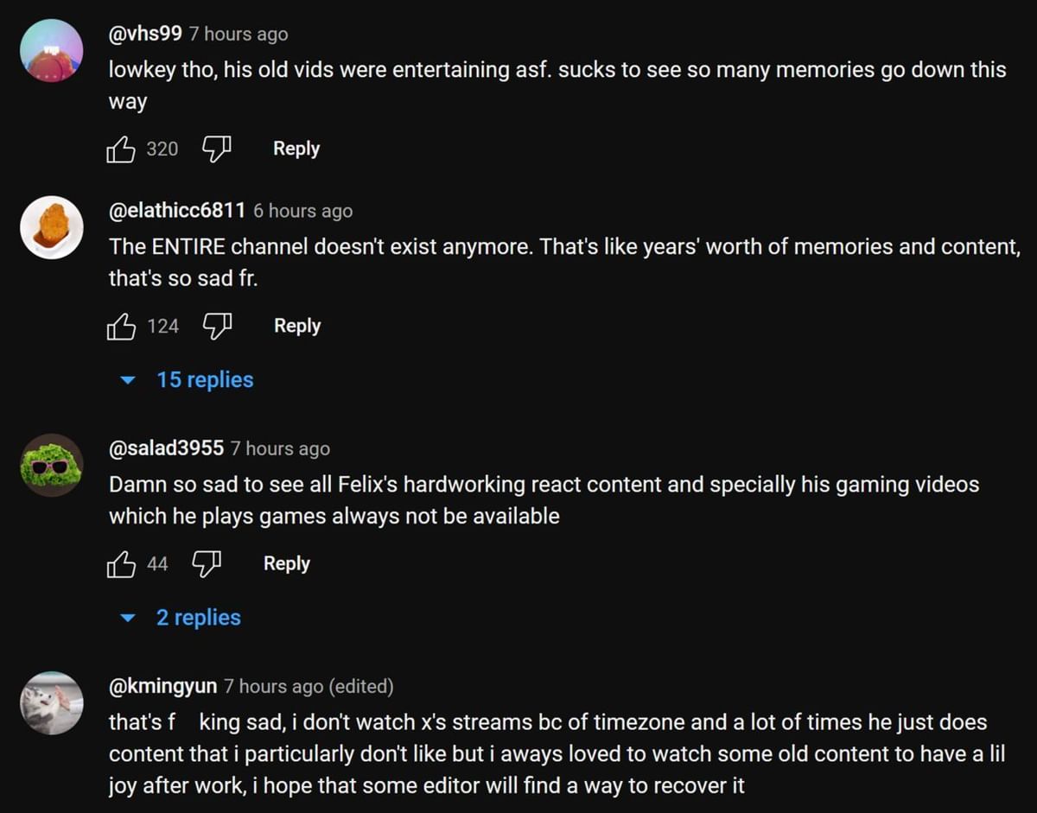Click @salad3955's broccoli avatar with sunglasses

pyautogui.click(x=52, y=465)
